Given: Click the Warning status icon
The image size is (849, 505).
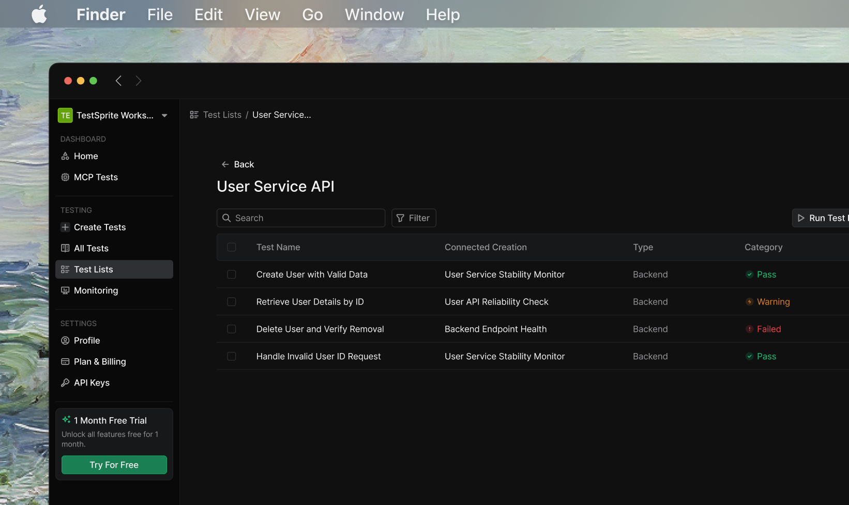Looking at the screenshot, I should [x=749, y=302].
